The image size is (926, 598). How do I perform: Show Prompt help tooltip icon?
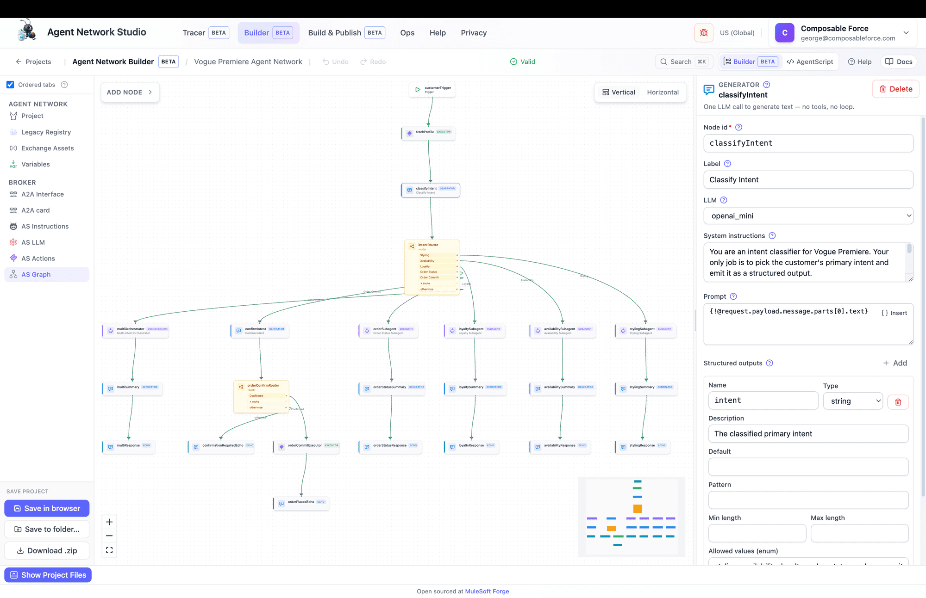pyautogui.click(x=733, y=296)
